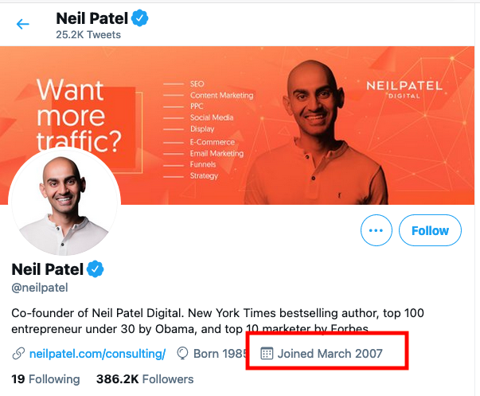Image resolution: width=480 pixels, height=396 pixels.
Task: Click the @neilpatel handle text
Action: 40,288
